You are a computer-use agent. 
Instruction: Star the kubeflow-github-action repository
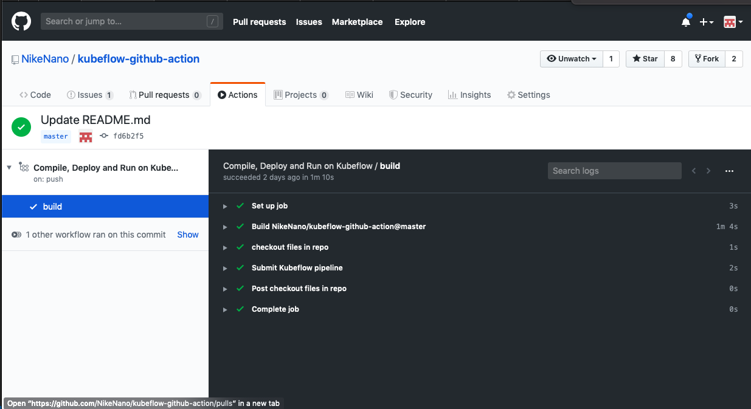(645, 59)
